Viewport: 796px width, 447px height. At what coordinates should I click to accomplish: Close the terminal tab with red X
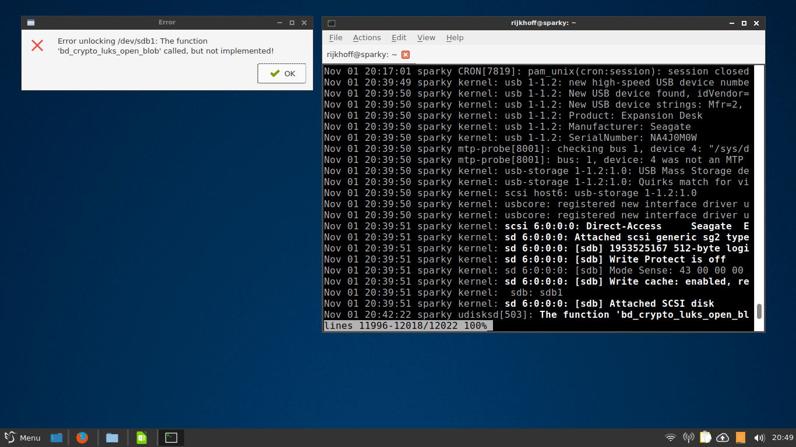pos(406,54)
